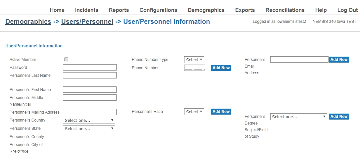Click the Password input field
The image size is (360, 153).
(90, 68)
